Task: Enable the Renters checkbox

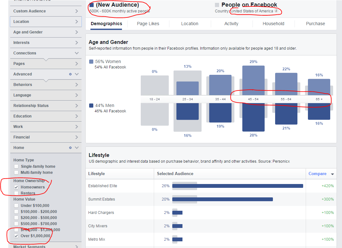Action: pos(17,193)
